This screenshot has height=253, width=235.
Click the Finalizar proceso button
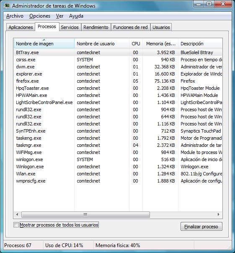coord(201,227)
